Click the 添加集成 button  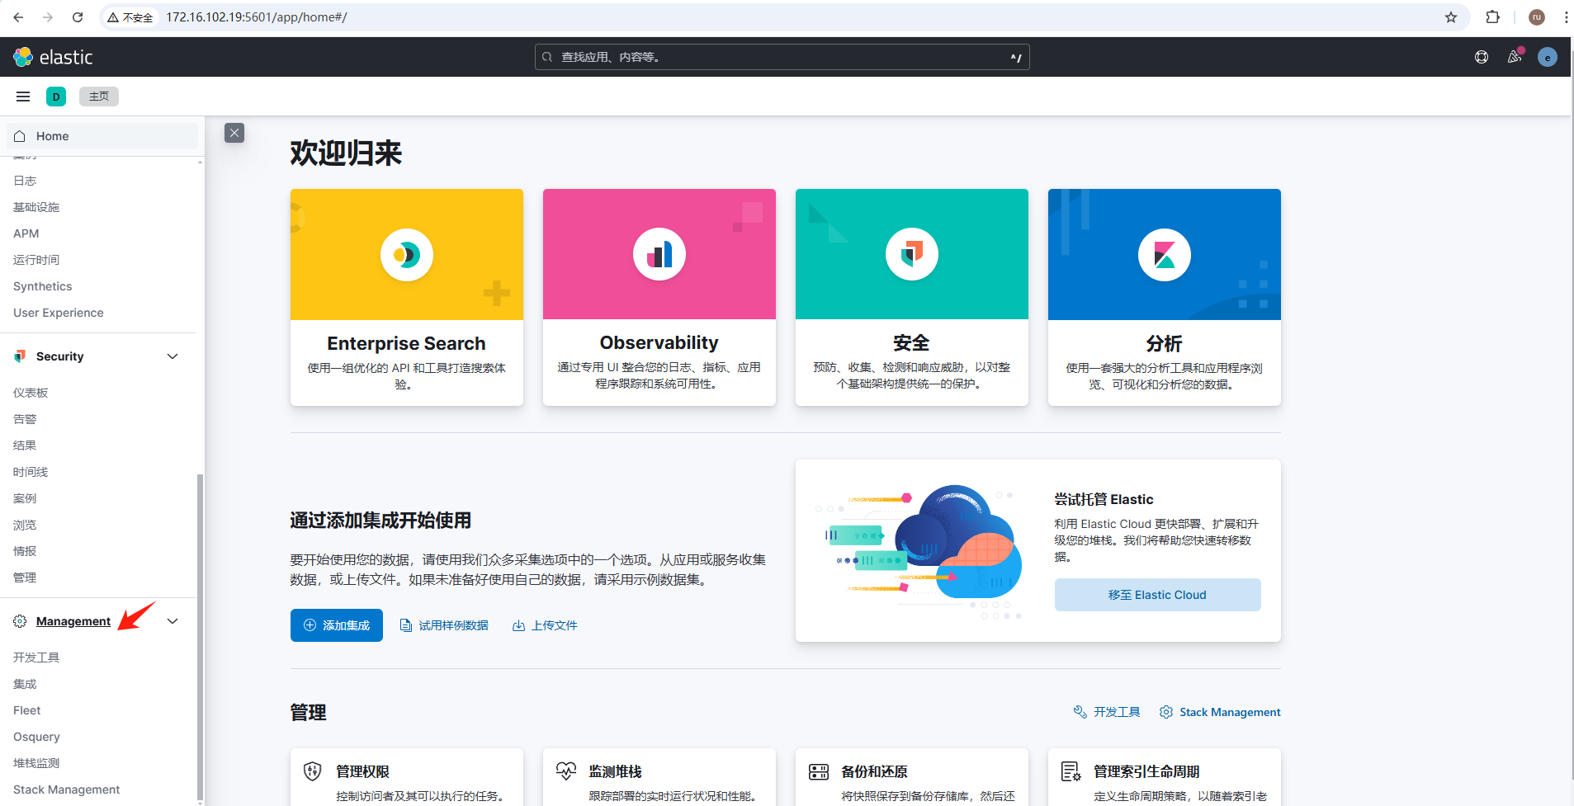(x=337, y=625)
